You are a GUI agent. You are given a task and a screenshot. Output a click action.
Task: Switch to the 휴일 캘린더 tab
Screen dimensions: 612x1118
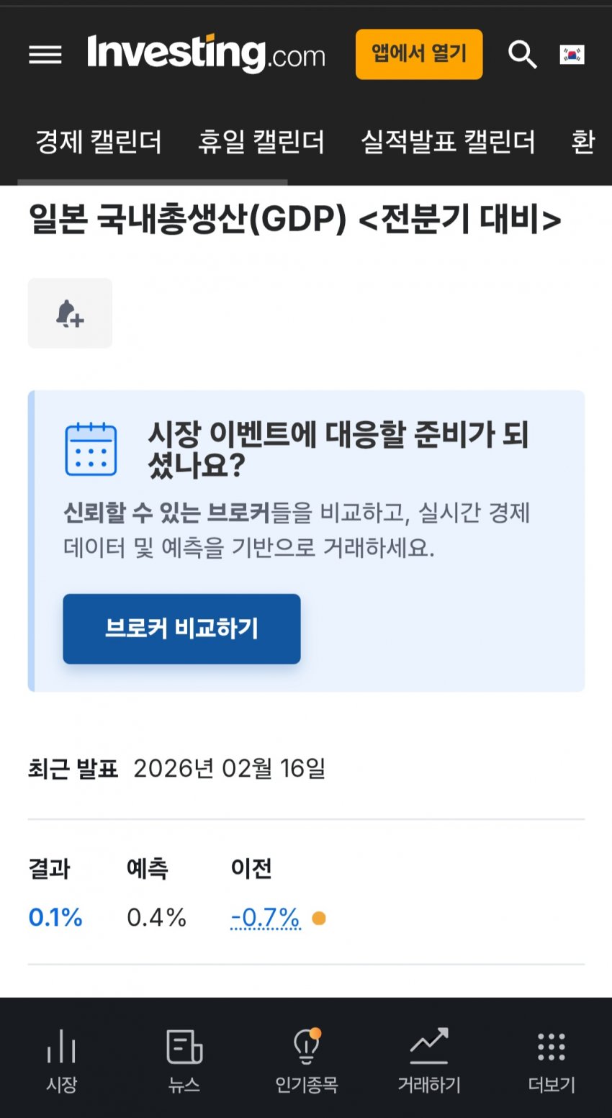(261, 142)
